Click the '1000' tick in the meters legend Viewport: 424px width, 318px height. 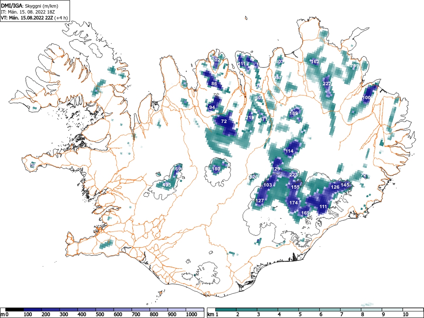[x=192, y=315]
